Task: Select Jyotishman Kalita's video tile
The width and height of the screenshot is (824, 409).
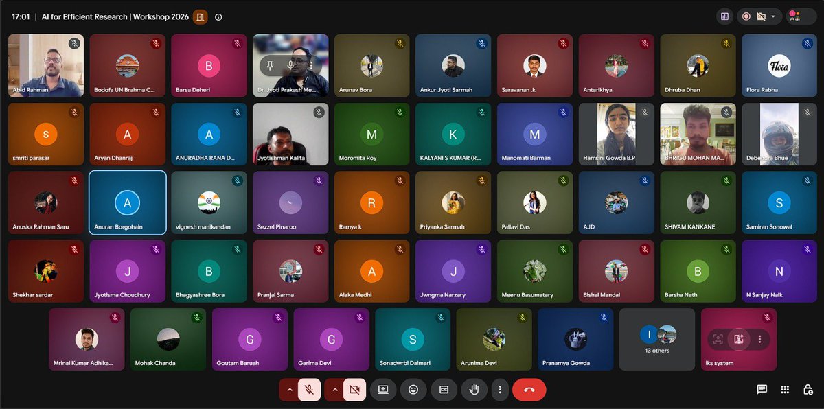Action: [290, 135]
